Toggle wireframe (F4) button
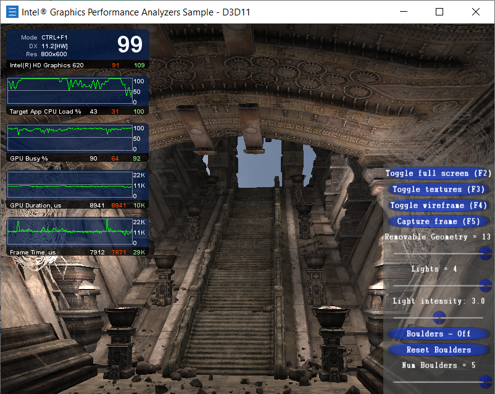This screenshot has width=495, height=394. [438, 206]
